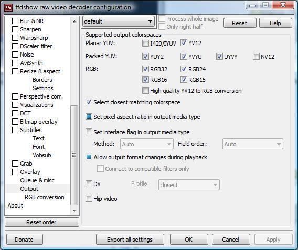Check the I420/IYUV colorspace
The image size is (298, 250).
click(x=145, y=44)
